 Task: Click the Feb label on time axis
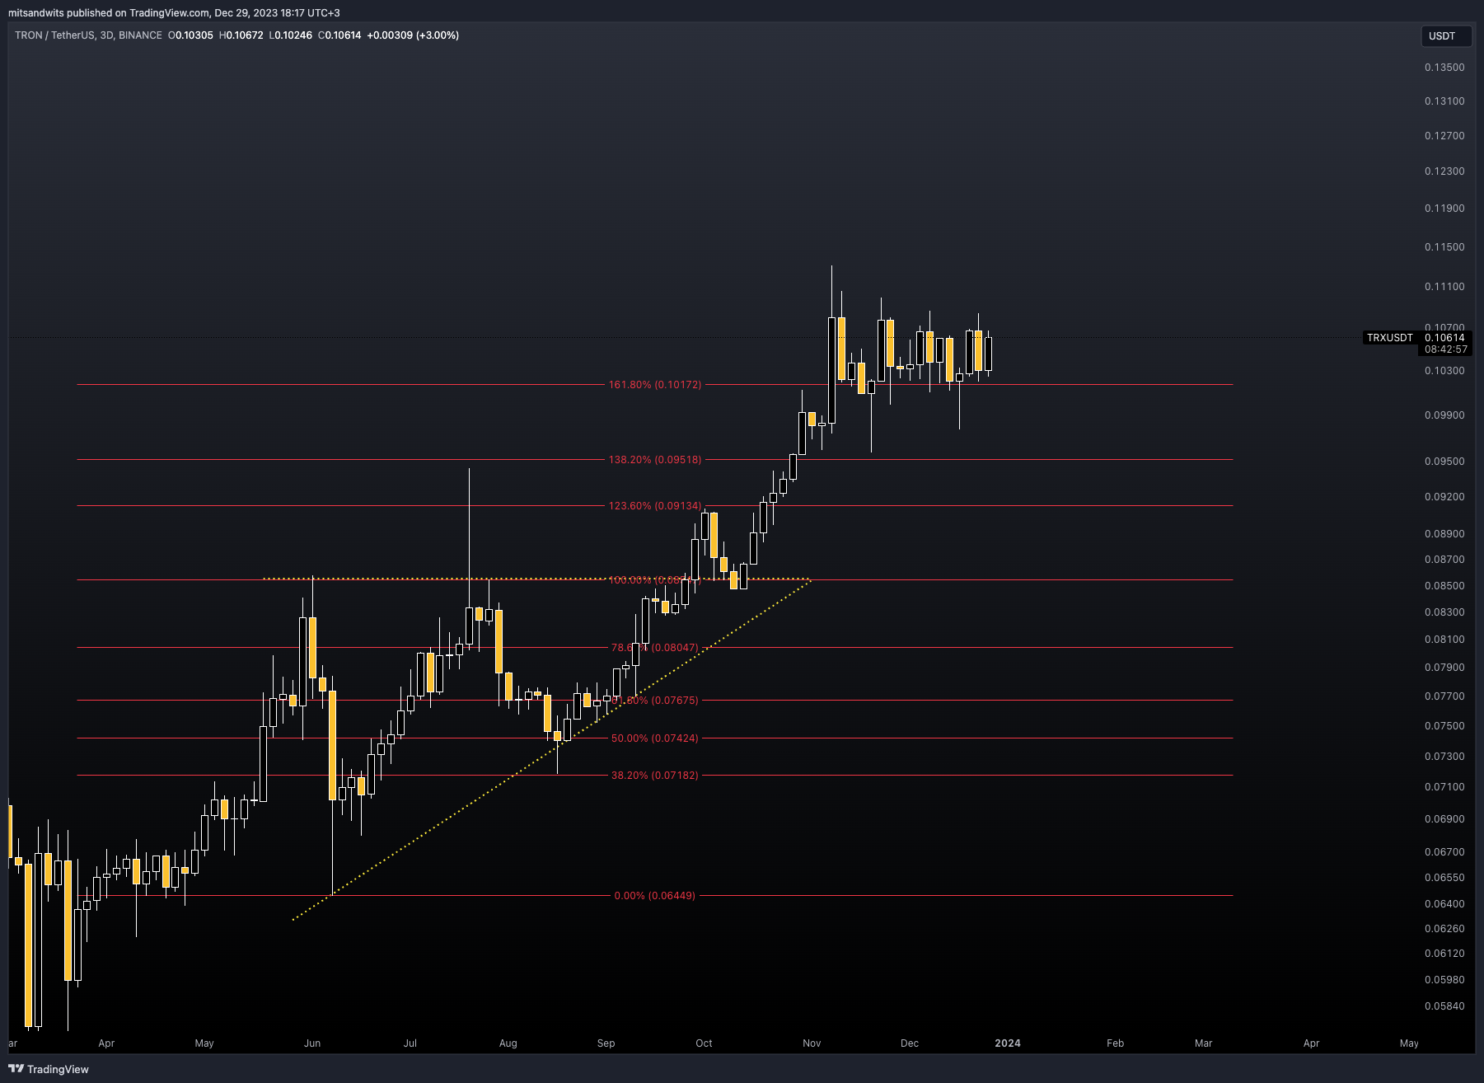click(1115, 1043)
